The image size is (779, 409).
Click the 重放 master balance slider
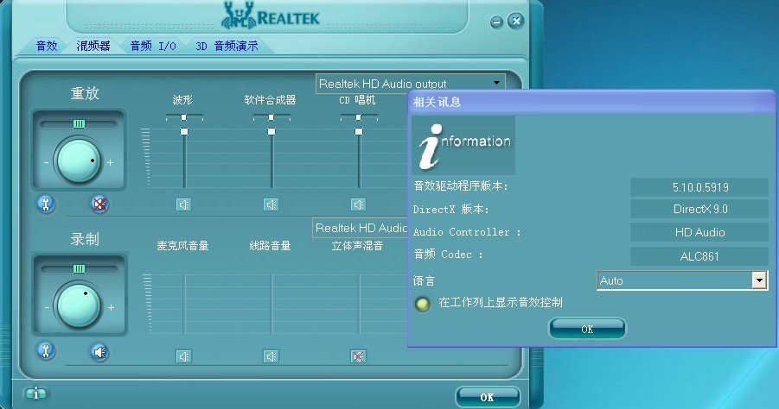click(79, 123)
